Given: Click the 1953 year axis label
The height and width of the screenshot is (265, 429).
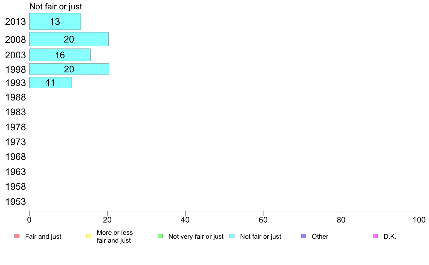Looking at the screenshot, I should 16,202.
